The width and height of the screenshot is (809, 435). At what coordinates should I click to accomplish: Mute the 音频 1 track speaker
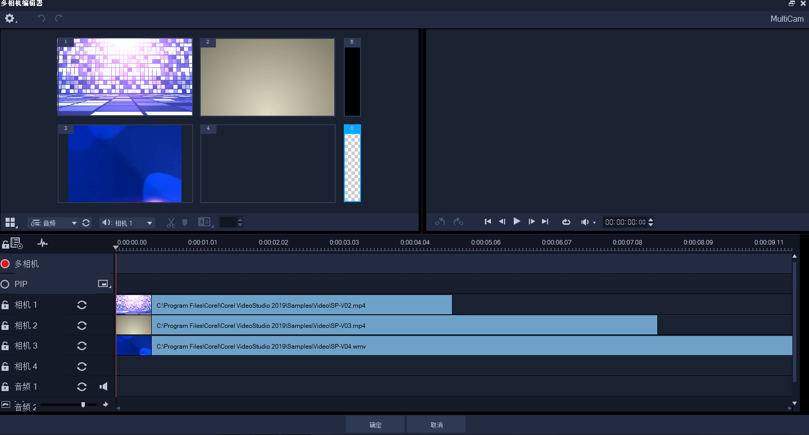104,386
